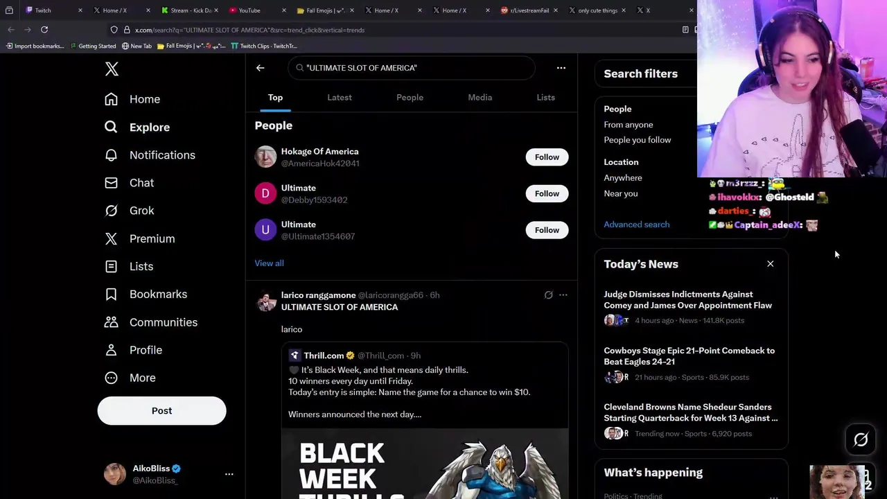Screen dimensions: 887x499
Task: Open Communities via the people icon
Action: click(x=111, y=322)
